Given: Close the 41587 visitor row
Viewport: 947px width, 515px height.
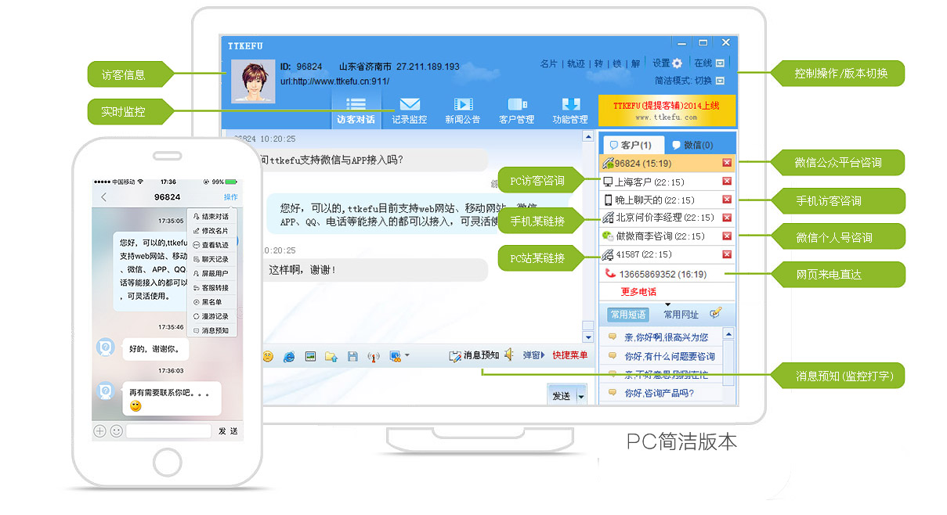Looking at the screenshot, I should pyautogui.click(x=727, y=254).
